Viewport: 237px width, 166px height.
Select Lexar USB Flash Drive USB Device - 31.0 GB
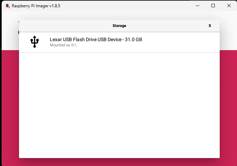119,42
